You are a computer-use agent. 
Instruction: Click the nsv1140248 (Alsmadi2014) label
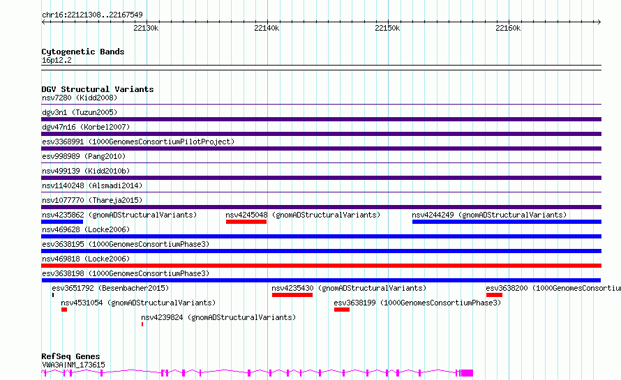[x=92, y=185]
